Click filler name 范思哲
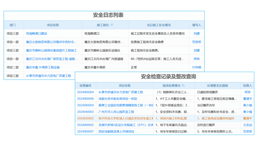This screenshot has width=260, height=156. pos(197,42)
